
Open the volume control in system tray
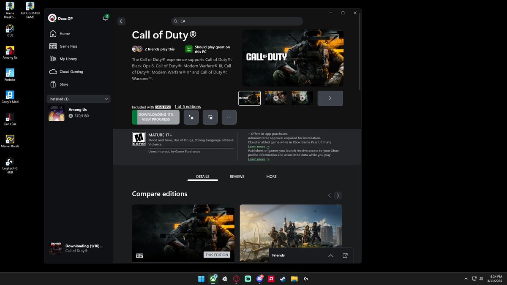pyautogui.click(x=481, y=279)
